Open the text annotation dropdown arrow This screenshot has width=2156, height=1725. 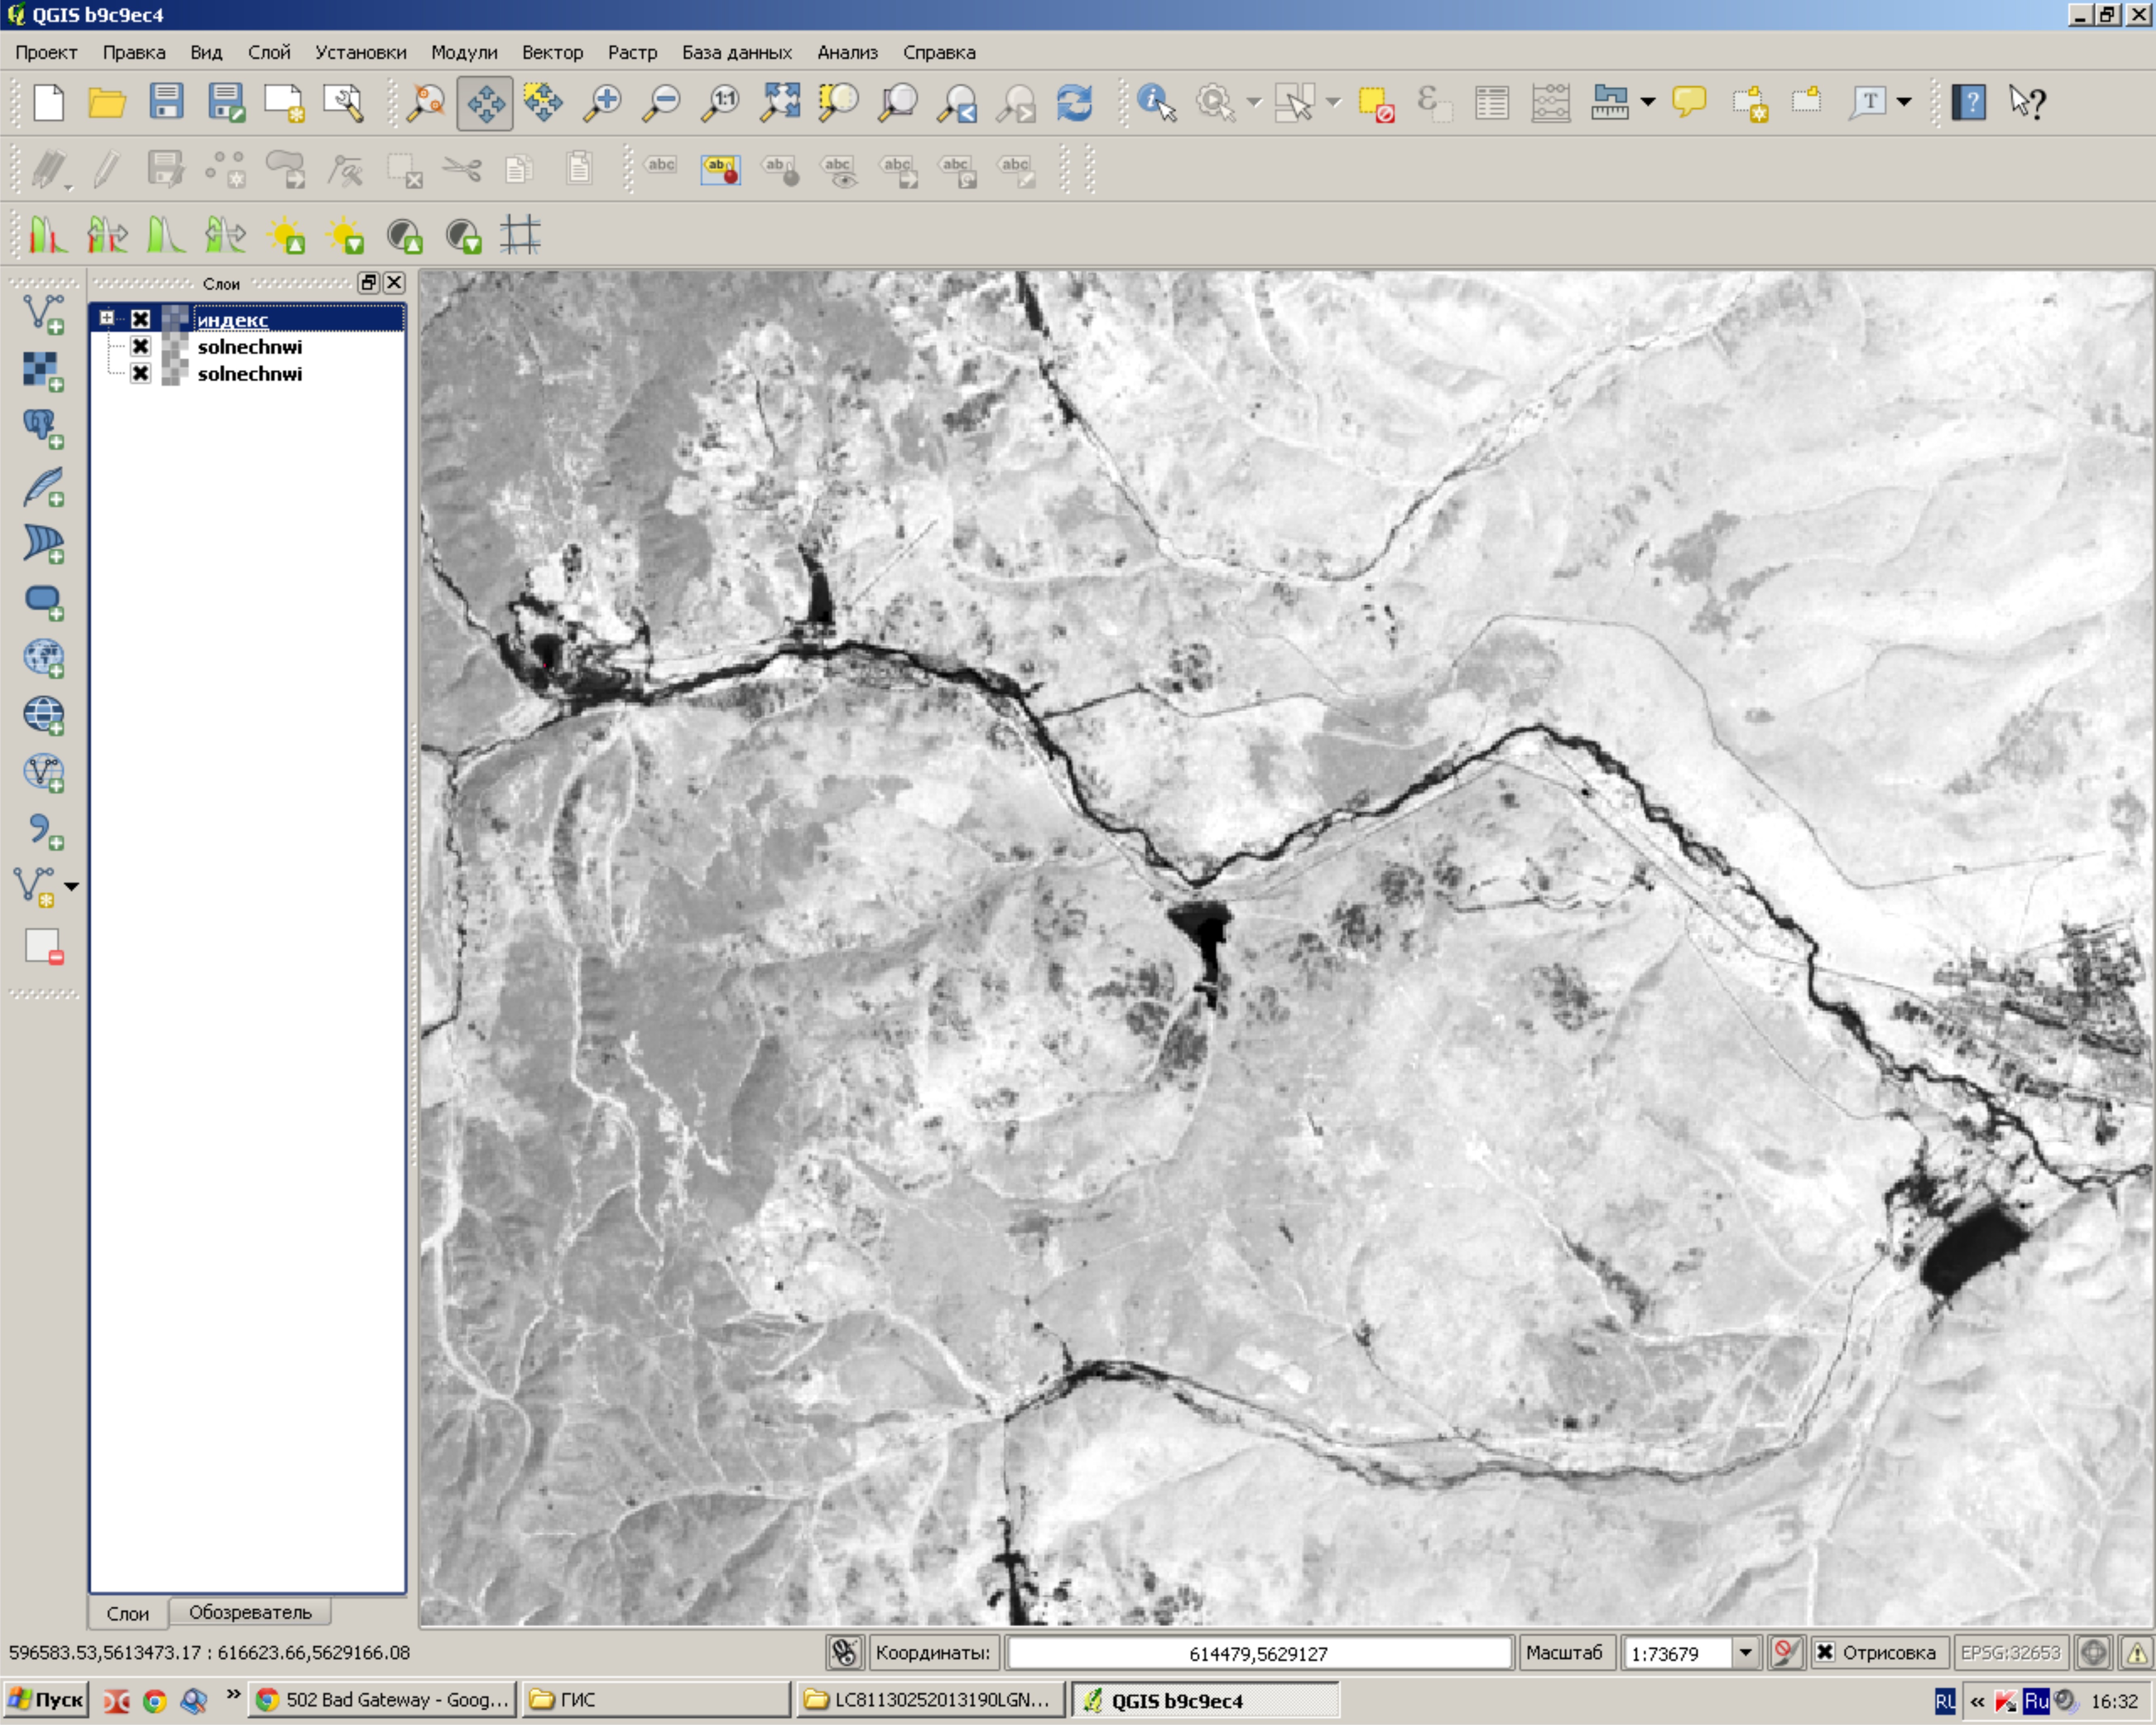click(1904, 102)
